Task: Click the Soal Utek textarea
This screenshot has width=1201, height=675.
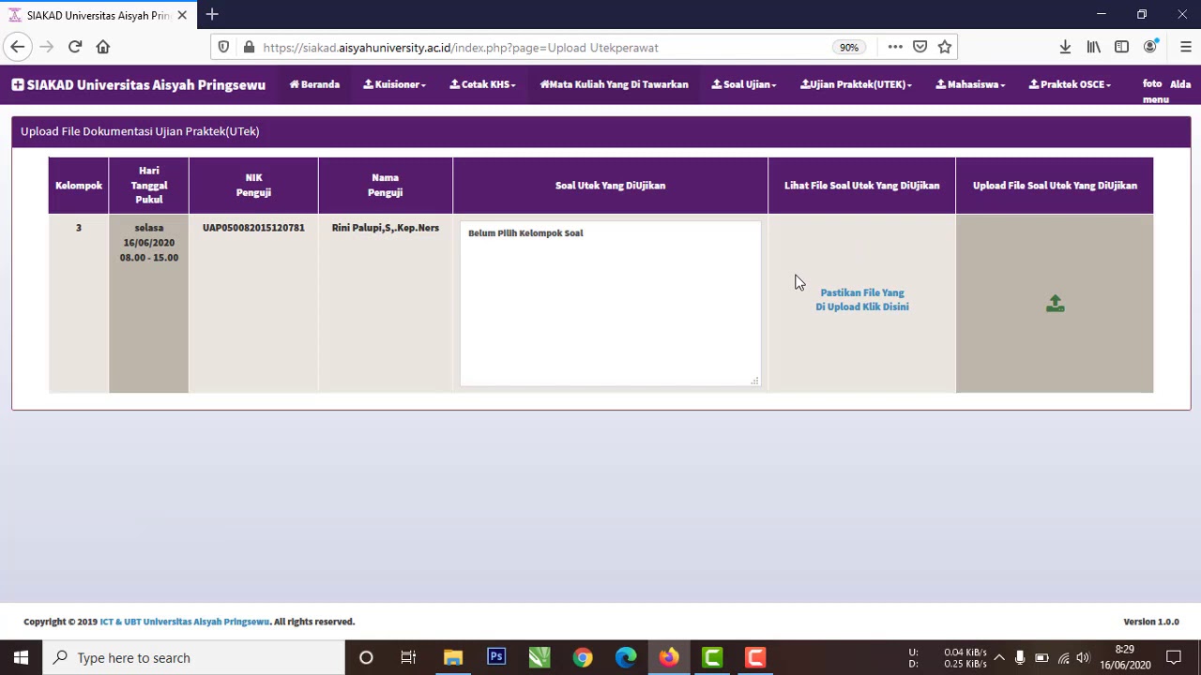Action: (610, 303)
